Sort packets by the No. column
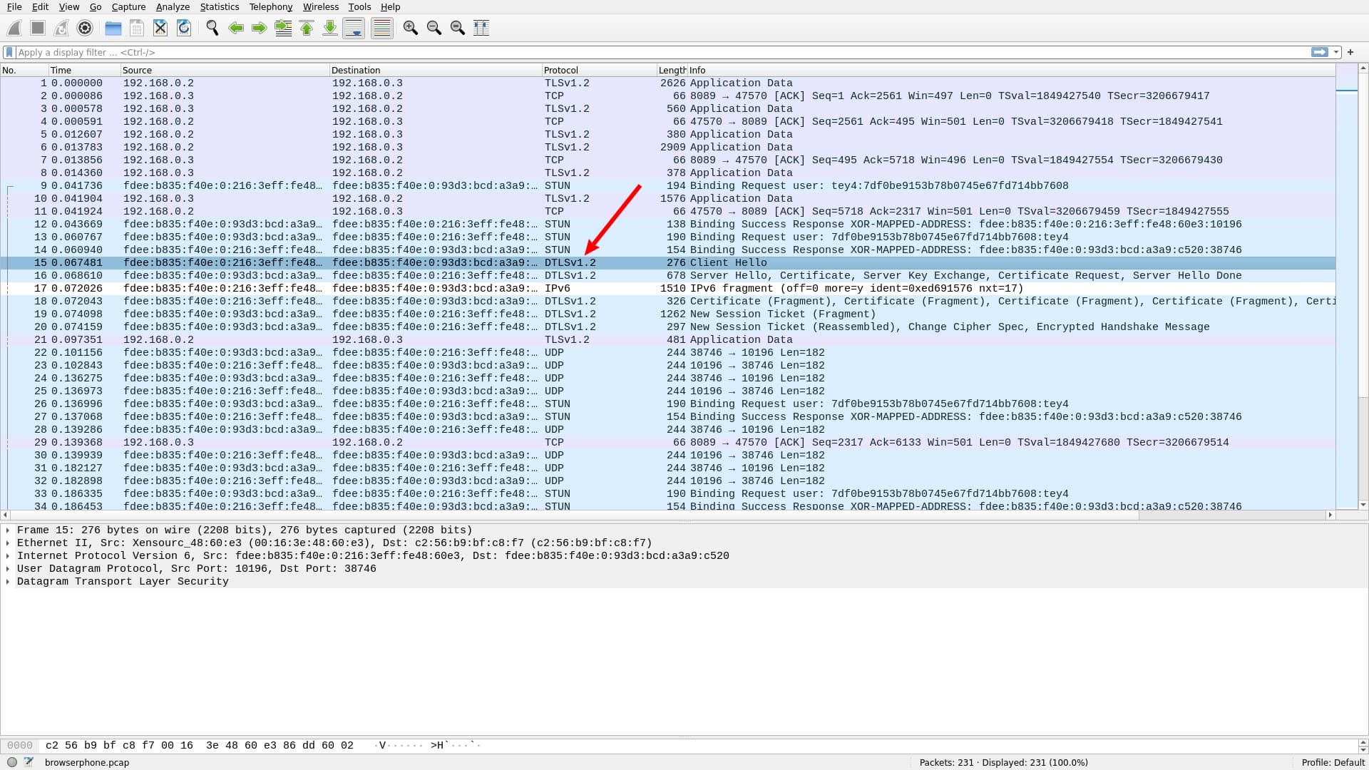The width and height of the screenshot is (1369, 770). (x=24, y=70)
